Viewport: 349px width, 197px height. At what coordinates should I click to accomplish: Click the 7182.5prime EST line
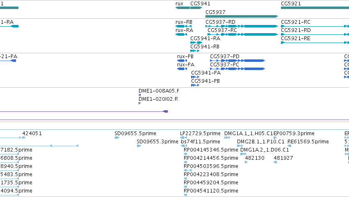9,154
